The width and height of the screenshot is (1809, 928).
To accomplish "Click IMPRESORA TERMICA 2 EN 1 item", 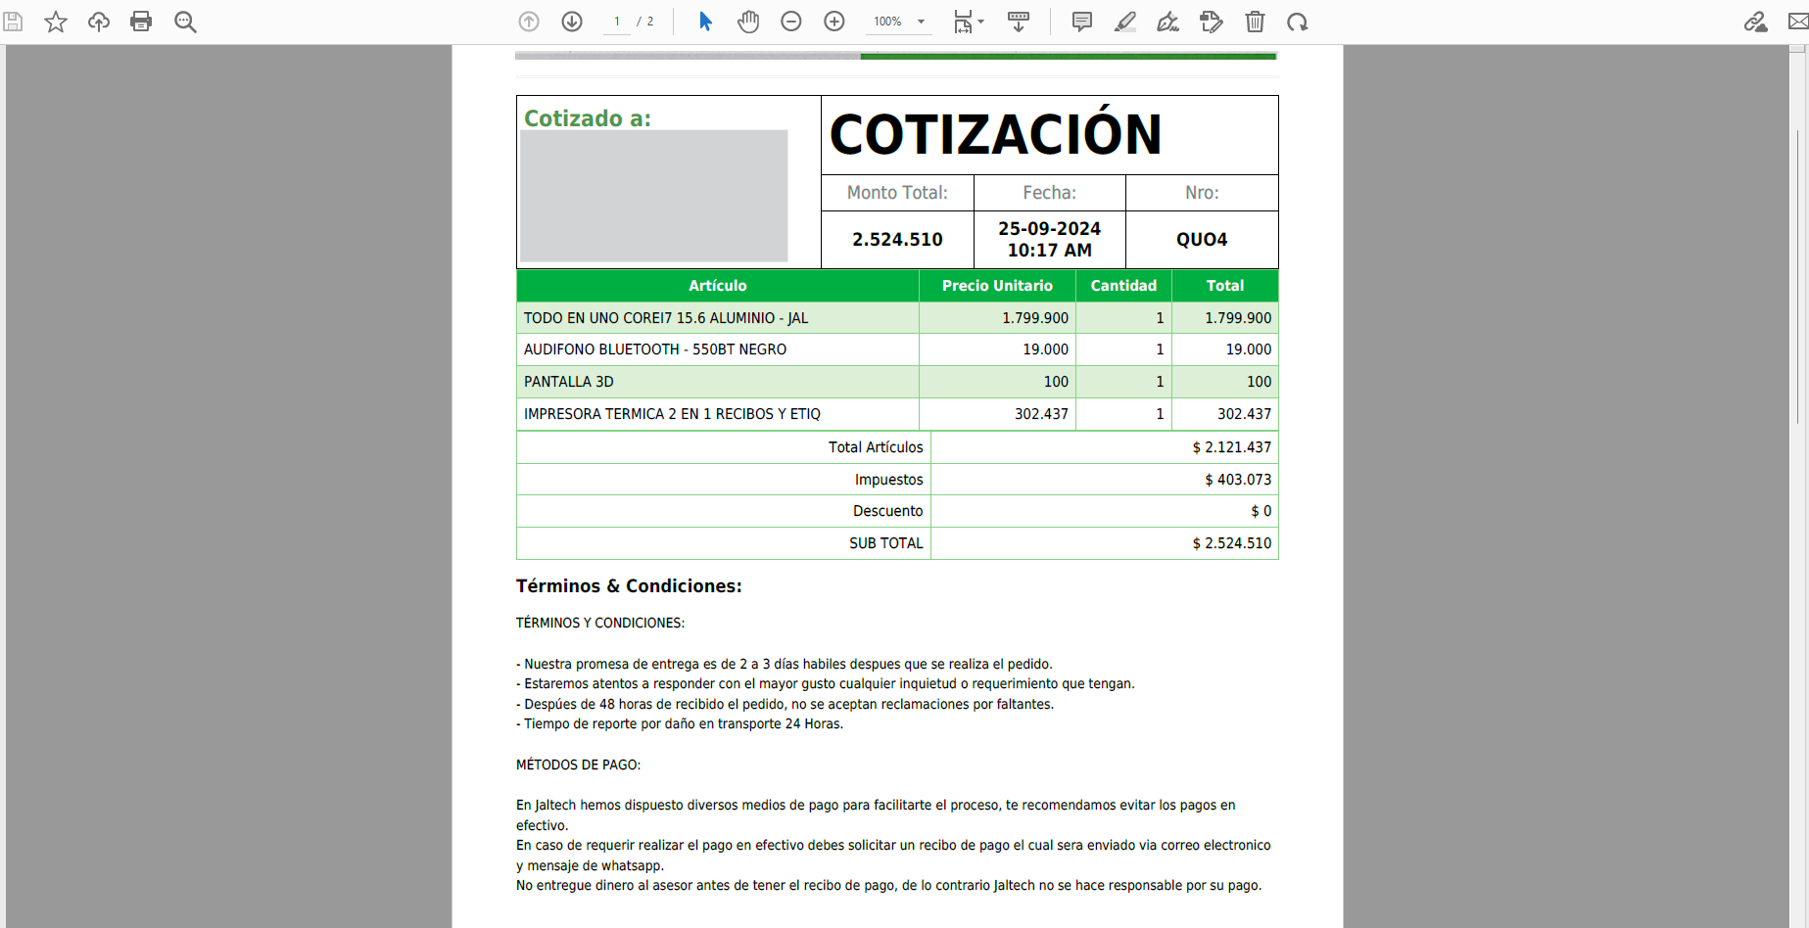I will (672, 414).
